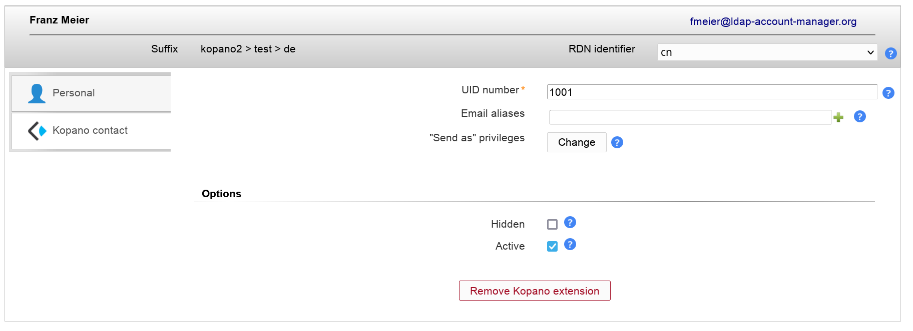This screenshot has height=331, width=913.
Task: Click the Personal user silhouette icon
Action: pyautogui.click(x=37, y=93)
